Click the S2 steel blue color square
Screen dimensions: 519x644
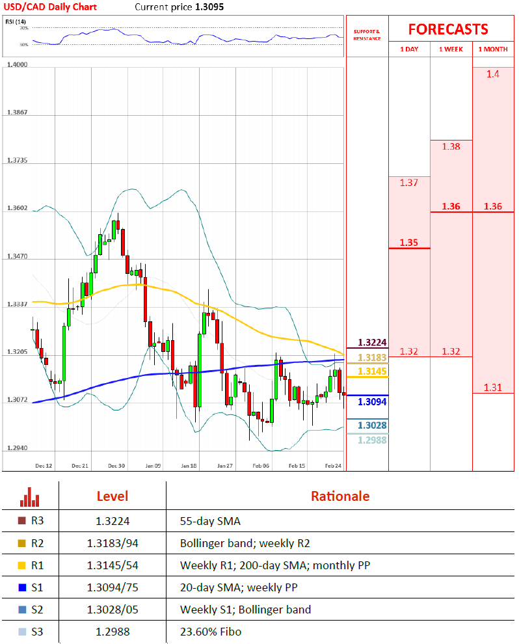22,610
